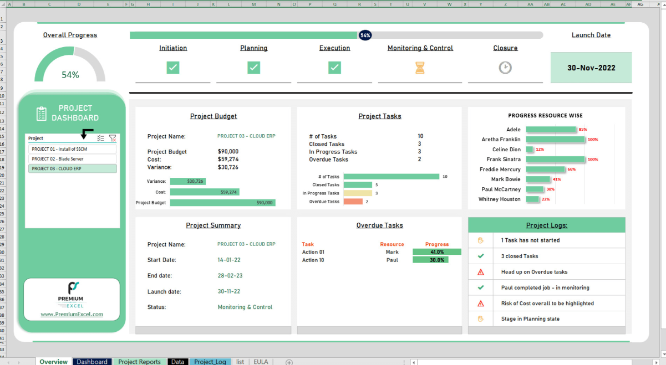Click the clipboard Project Dashboard icon
The height and width of the screenshot is (365, 666).
pyautogui.click(x=42, y=114)
